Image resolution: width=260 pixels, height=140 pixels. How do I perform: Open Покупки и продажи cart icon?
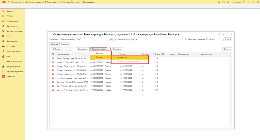click(3, 31)
